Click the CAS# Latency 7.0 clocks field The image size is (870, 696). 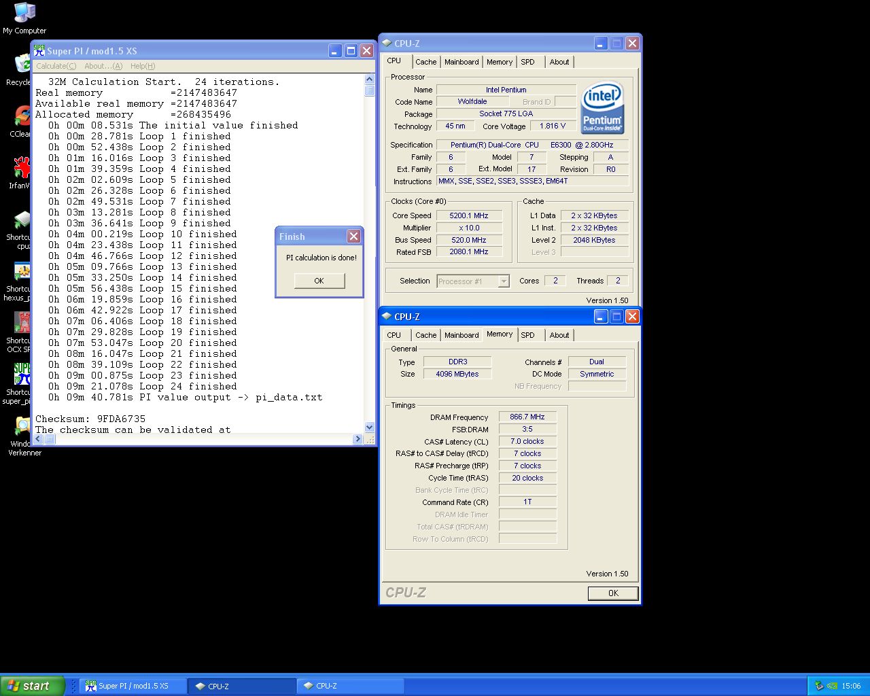point(527,441)
